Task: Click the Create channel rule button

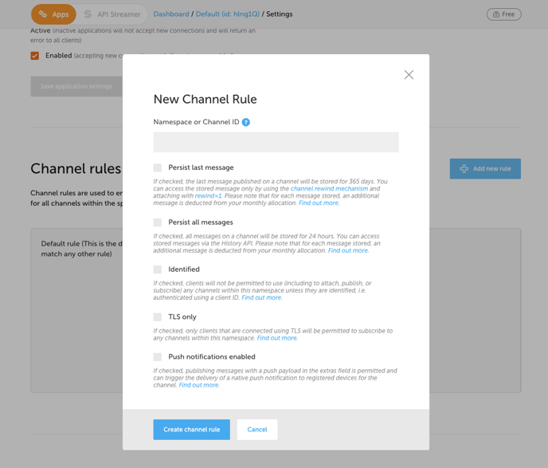Action: click(191, 430)
